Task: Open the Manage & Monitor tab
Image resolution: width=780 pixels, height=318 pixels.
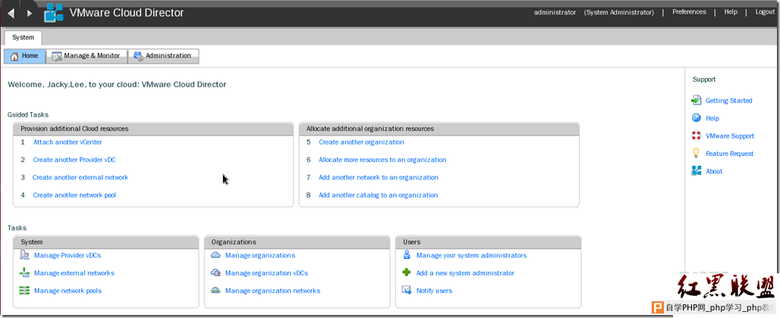Action: coord(86,56)
